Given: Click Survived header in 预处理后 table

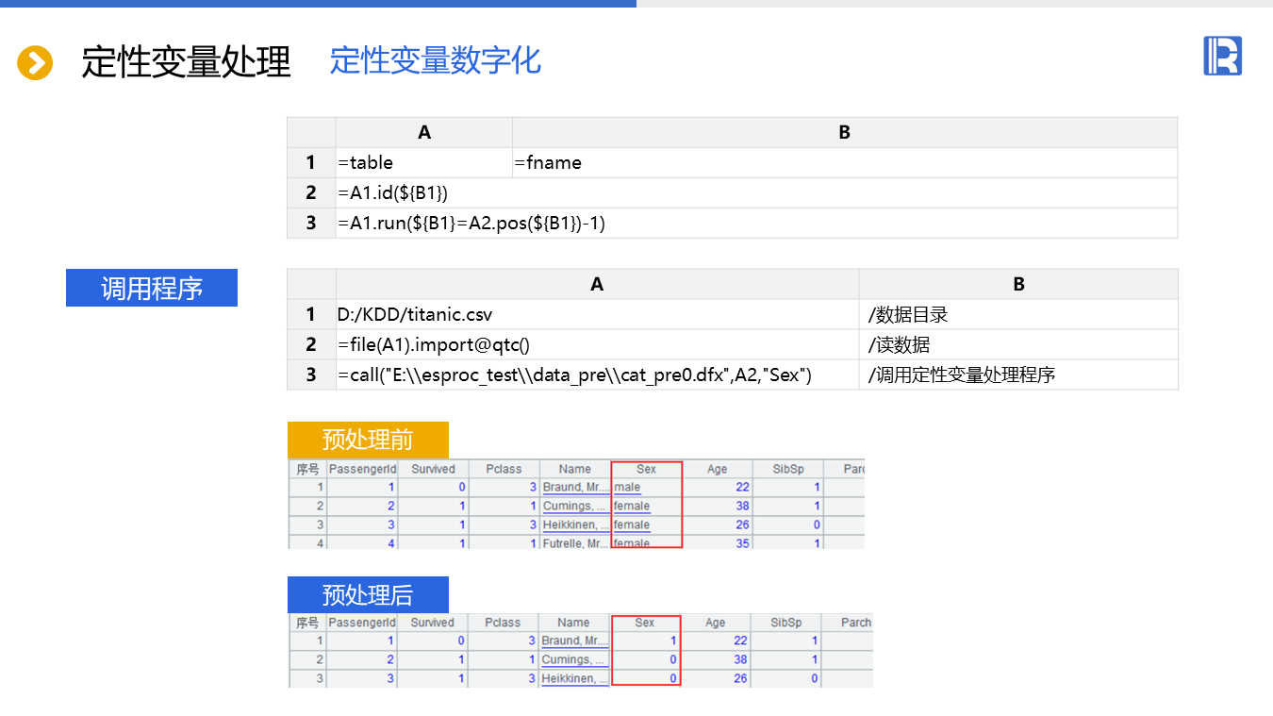Looking at the screenshot, I should (x=433, y=623).
